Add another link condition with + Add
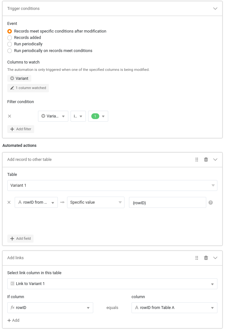Image resolution: width=227 pixels, height=331 pixels. pyautogui.click(x=13, y=320)
